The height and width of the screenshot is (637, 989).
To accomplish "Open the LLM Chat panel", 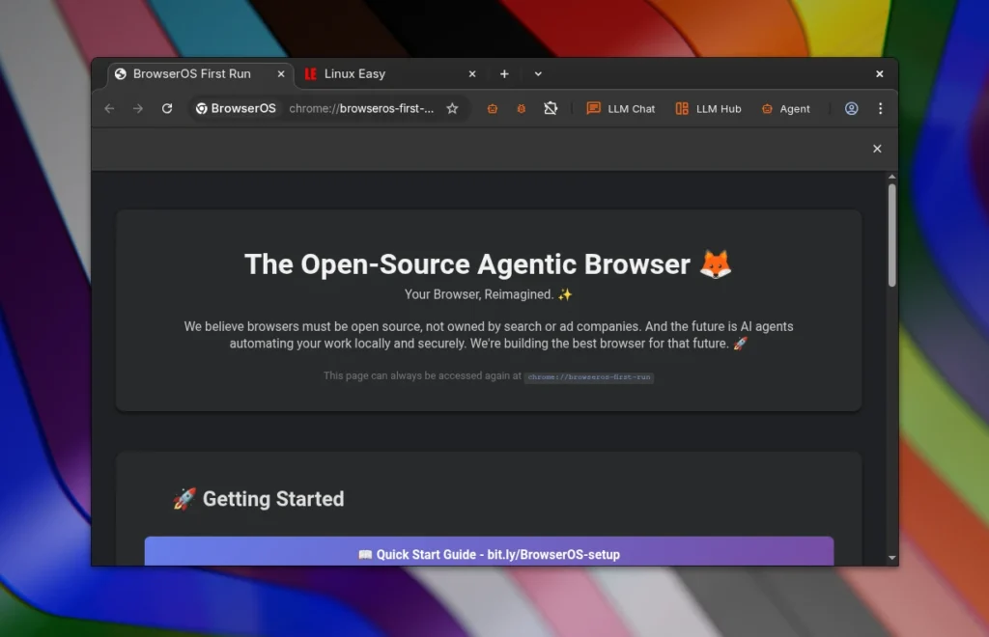I will (620, 108).
